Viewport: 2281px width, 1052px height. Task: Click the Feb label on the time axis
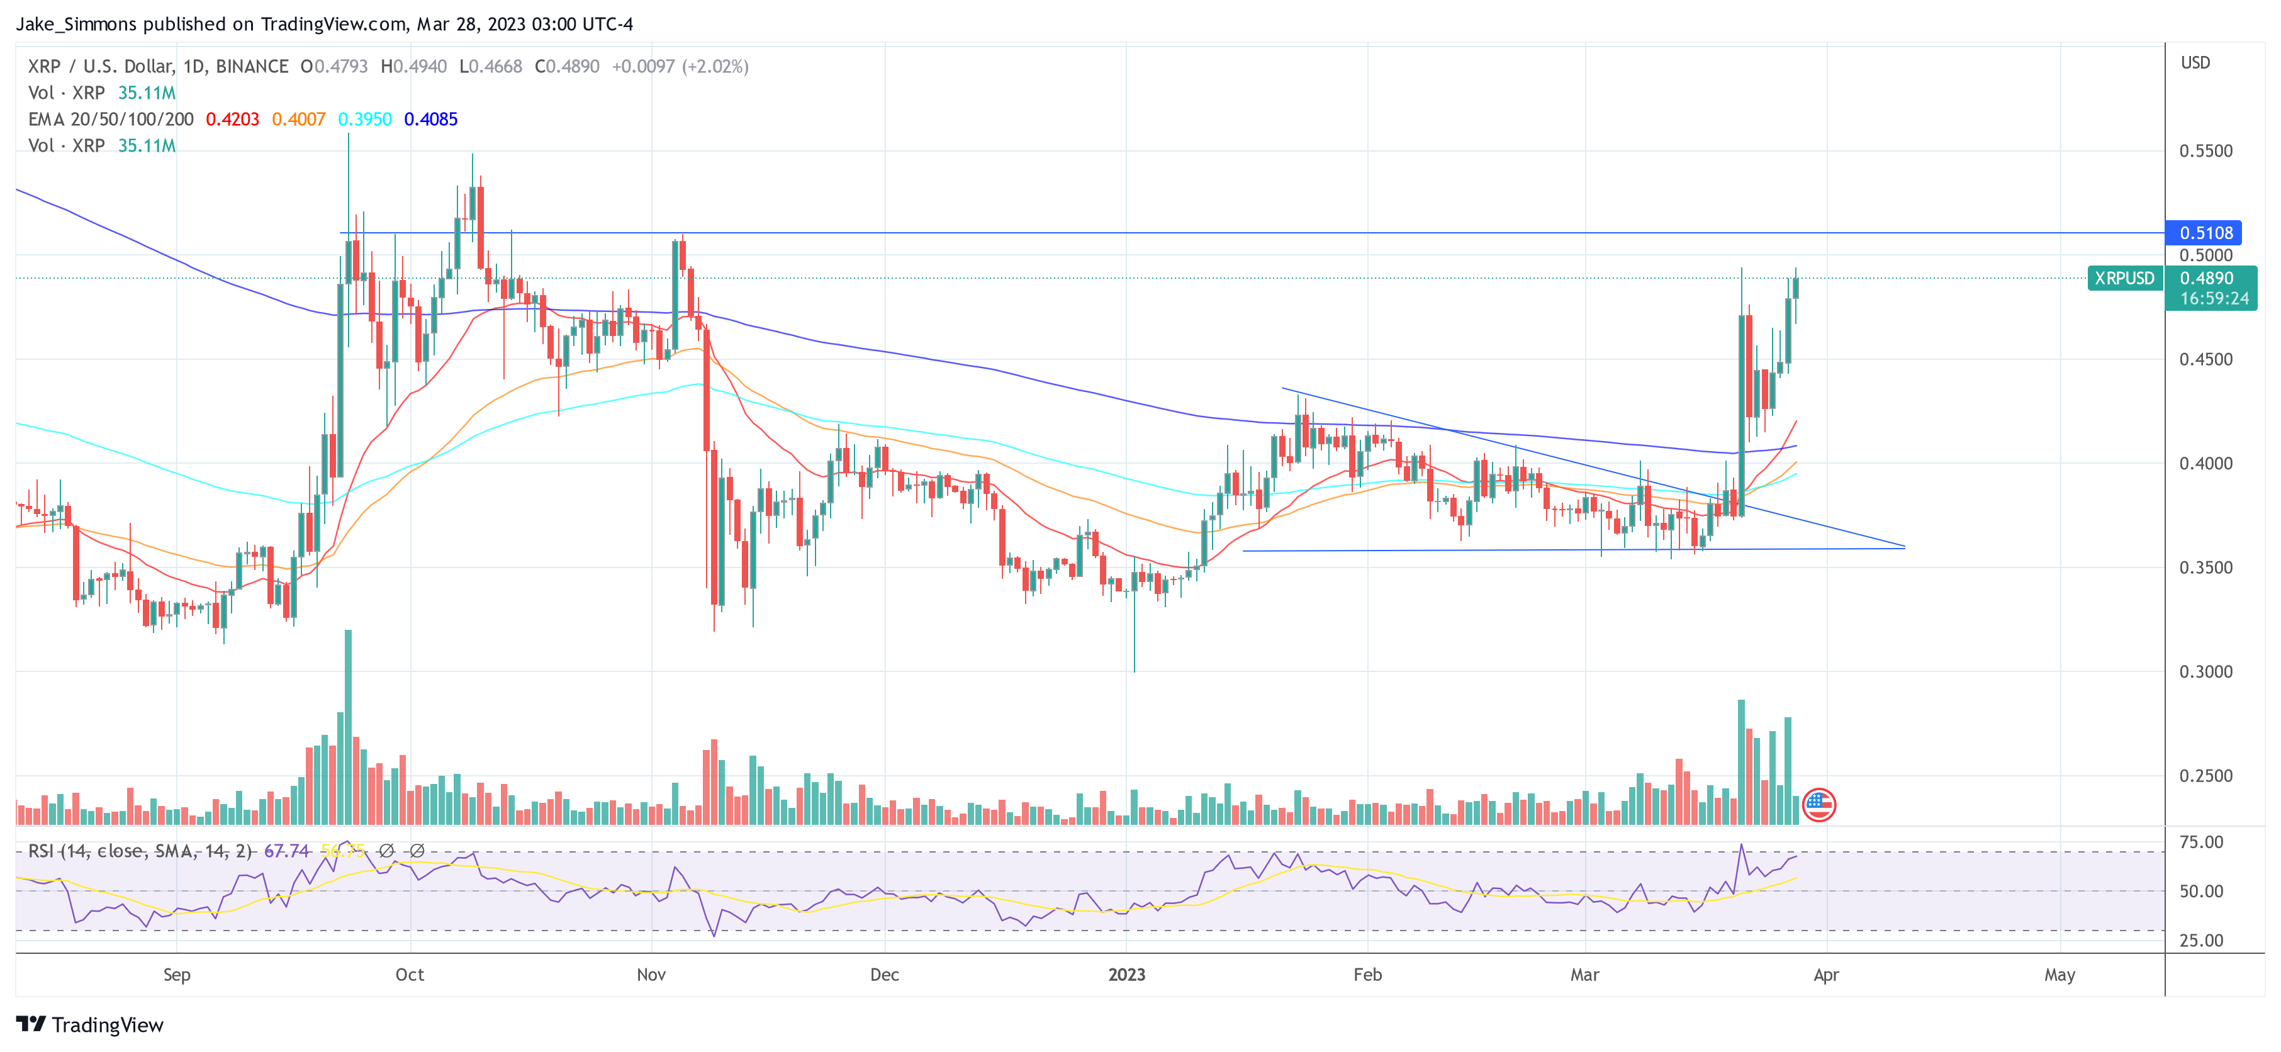point(1368,975)
